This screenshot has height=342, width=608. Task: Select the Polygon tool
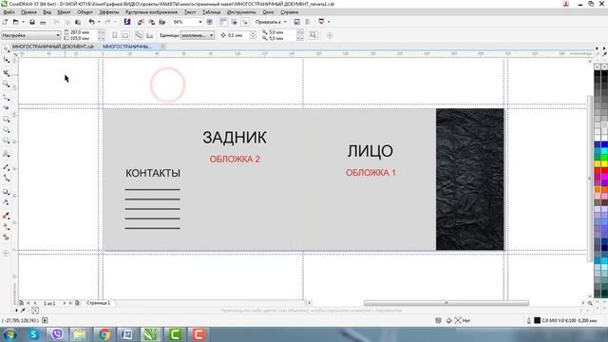click(6, 141)
